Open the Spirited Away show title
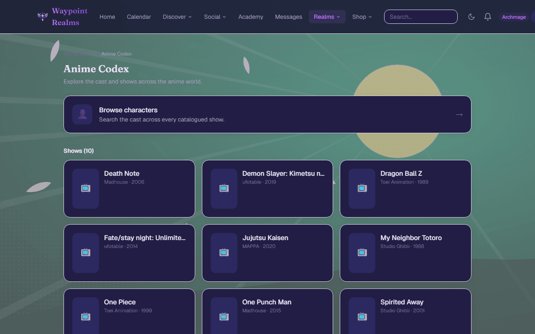The width and height of the screenshot is (535, 334). (x=402, y=302)
